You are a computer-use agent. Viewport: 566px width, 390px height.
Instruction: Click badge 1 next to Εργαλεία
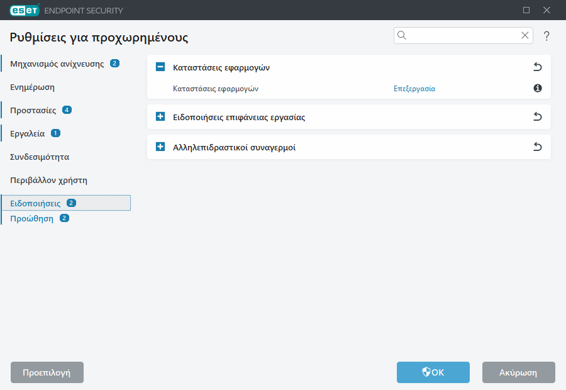(55, 133)
